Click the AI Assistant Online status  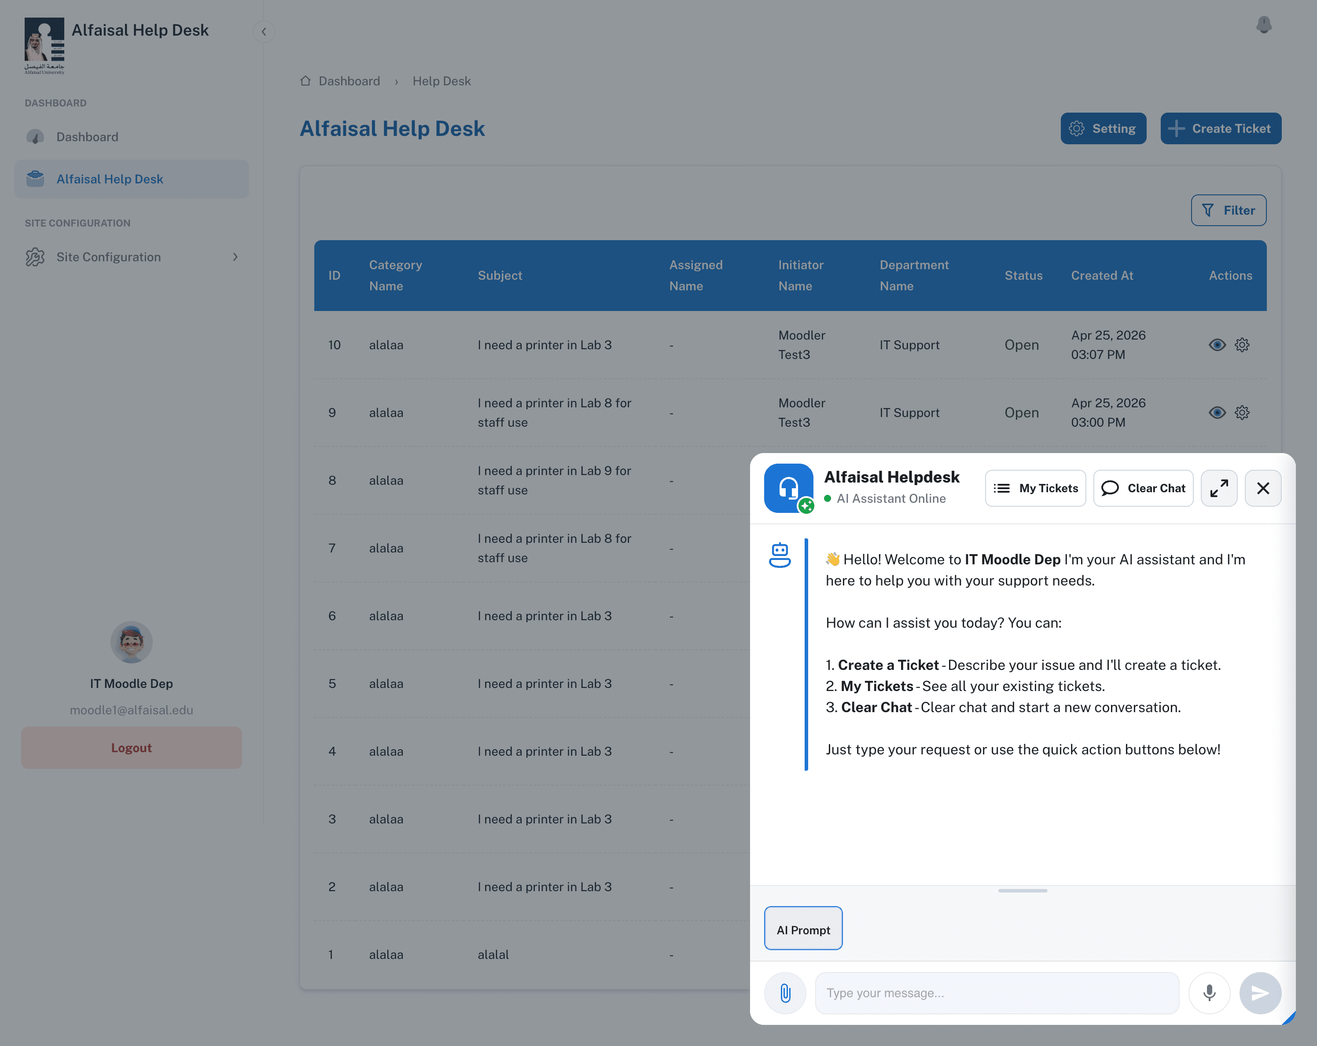[x=884, y=499]
